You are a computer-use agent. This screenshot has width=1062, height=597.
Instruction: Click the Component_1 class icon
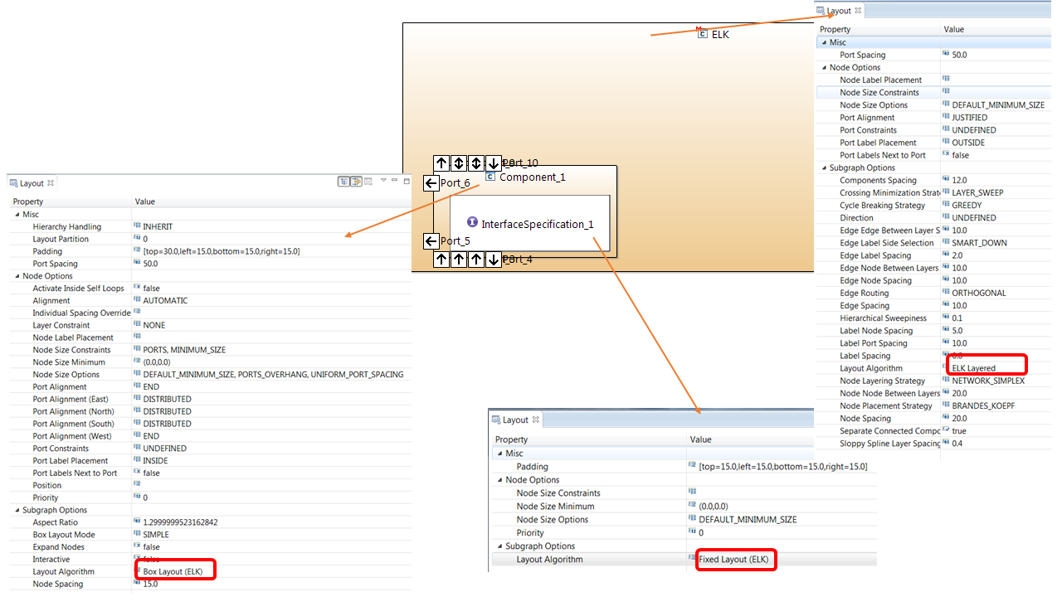coord(490,177)
